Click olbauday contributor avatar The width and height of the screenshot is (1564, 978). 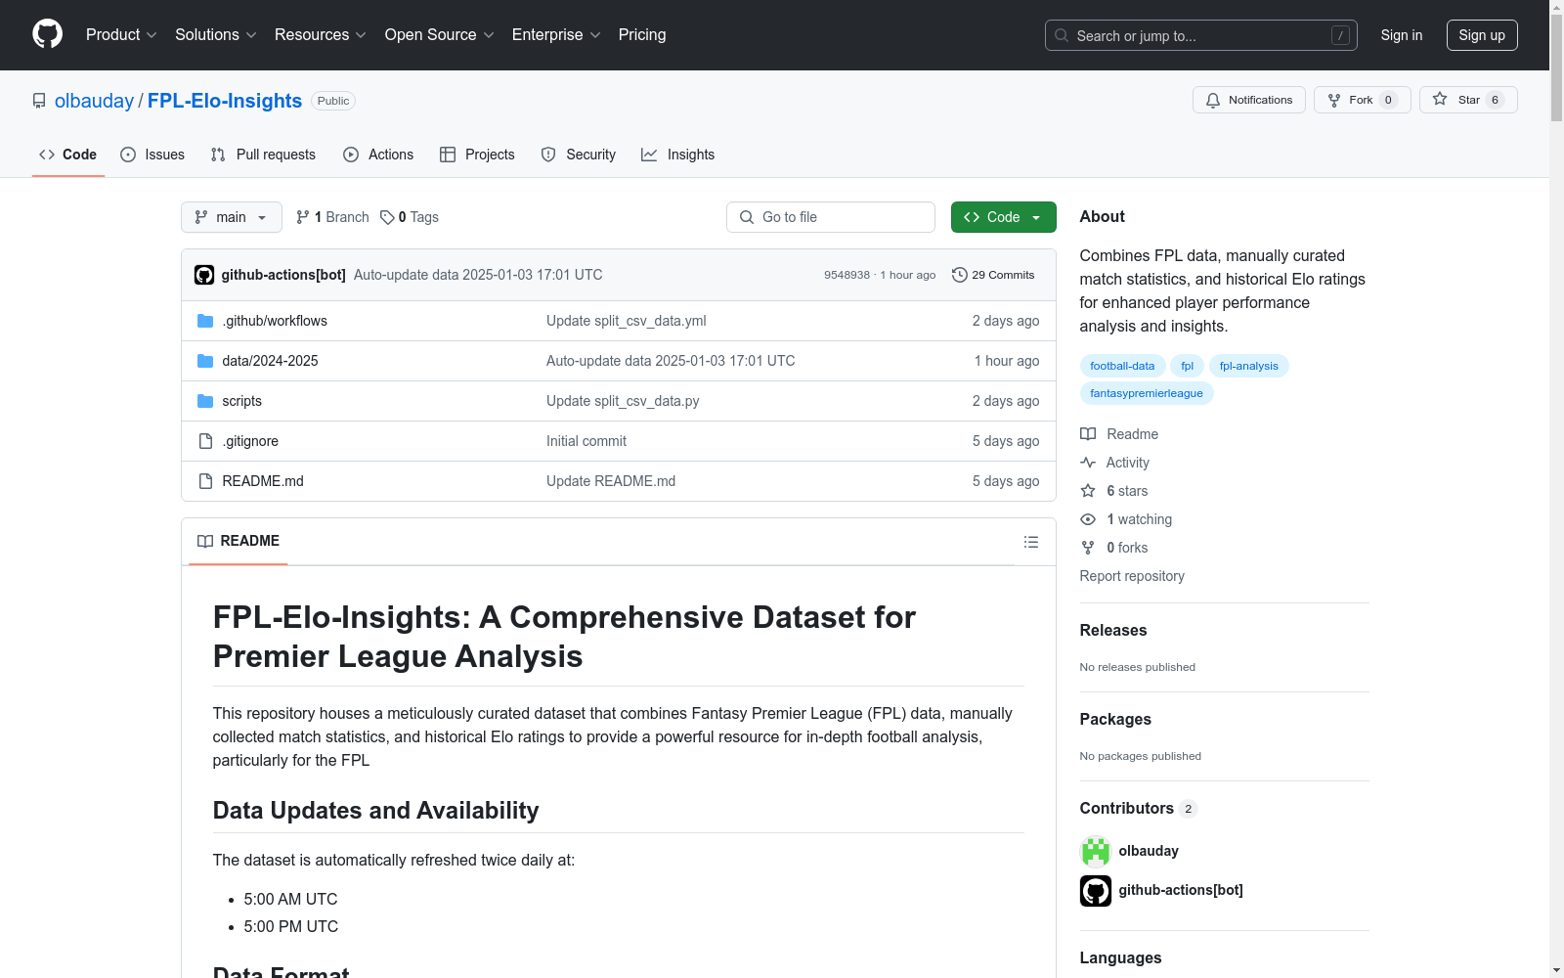click(x=1096, y=851)
